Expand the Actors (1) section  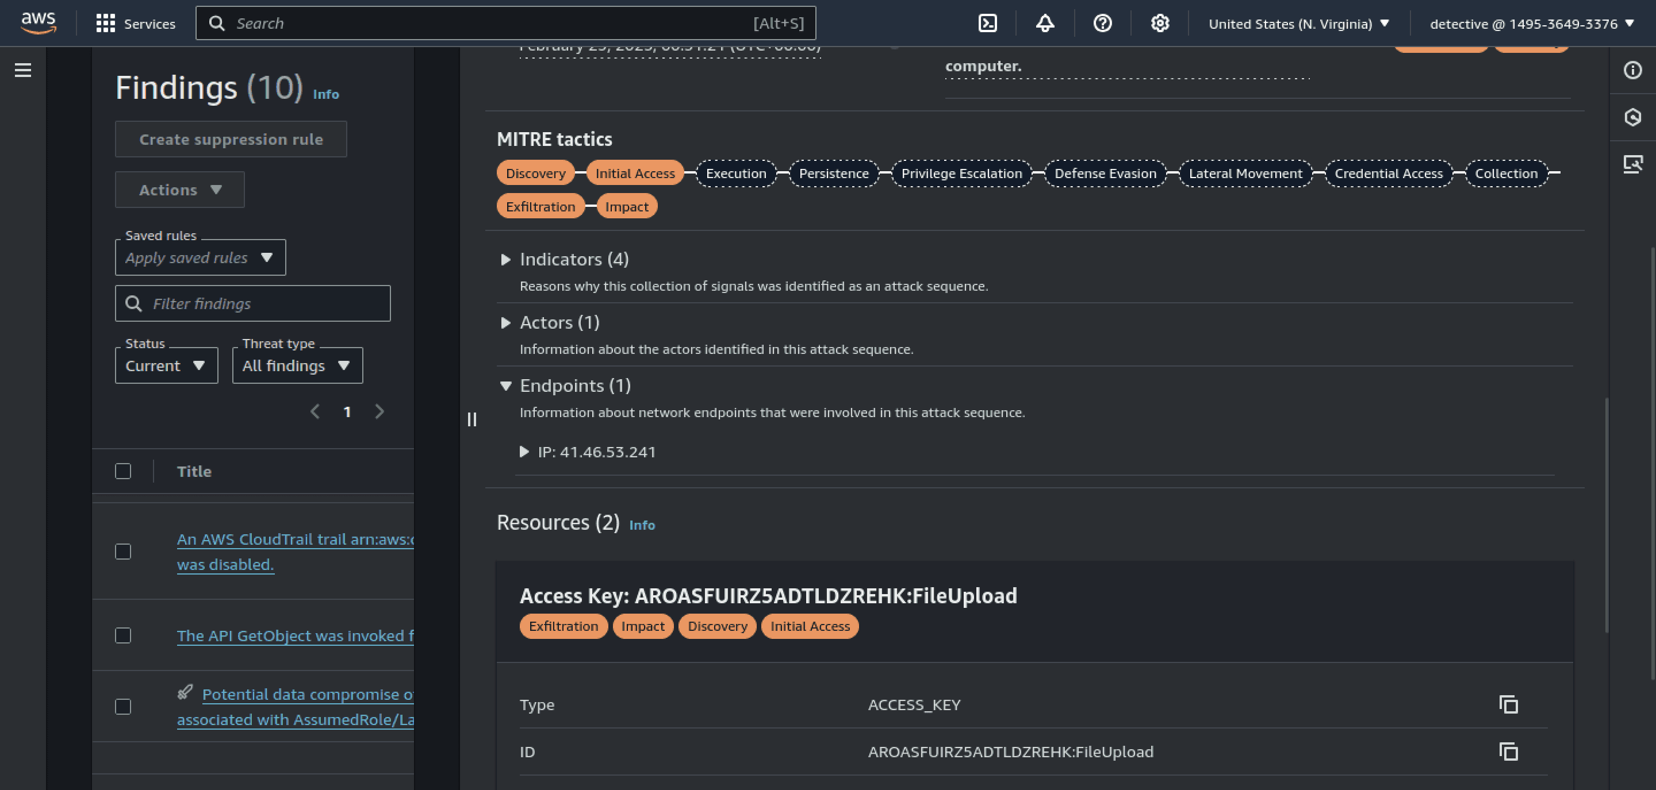pos(506,322)
